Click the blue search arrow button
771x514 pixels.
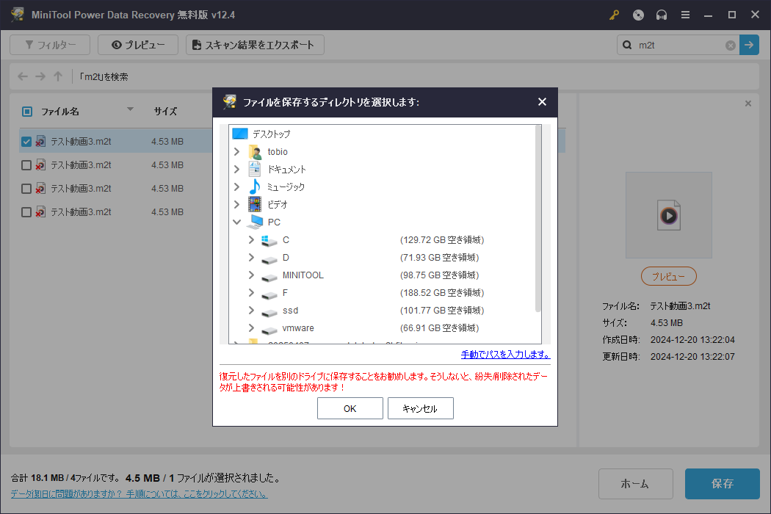749,45
